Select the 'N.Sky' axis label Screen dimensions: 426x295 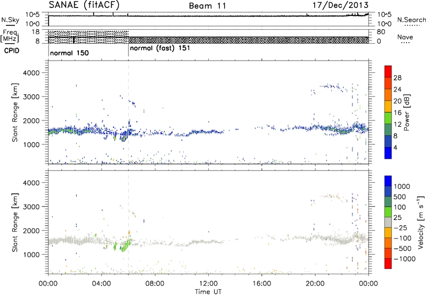click(10, 20)
